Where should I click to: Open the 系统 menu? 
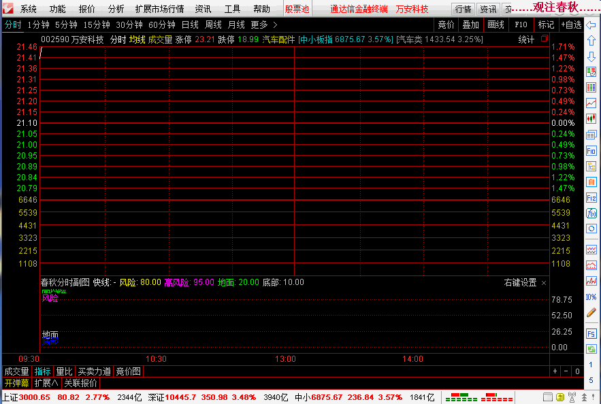(x=29, y=9)
